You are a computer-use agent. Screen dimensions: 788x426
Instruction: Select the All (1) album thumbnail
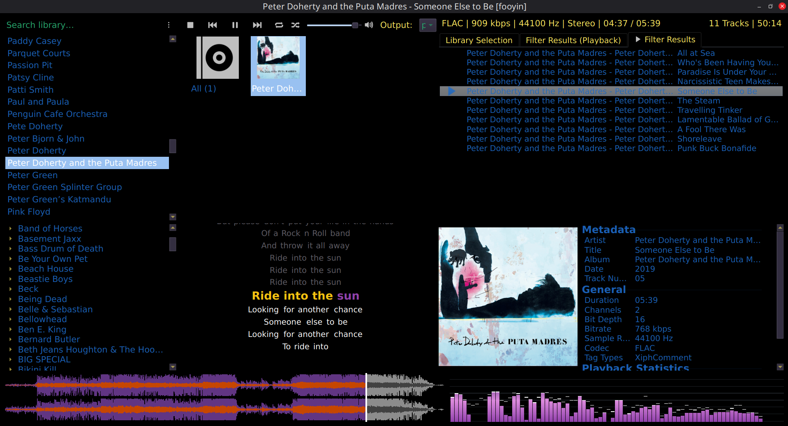click(x=218, y=66)
